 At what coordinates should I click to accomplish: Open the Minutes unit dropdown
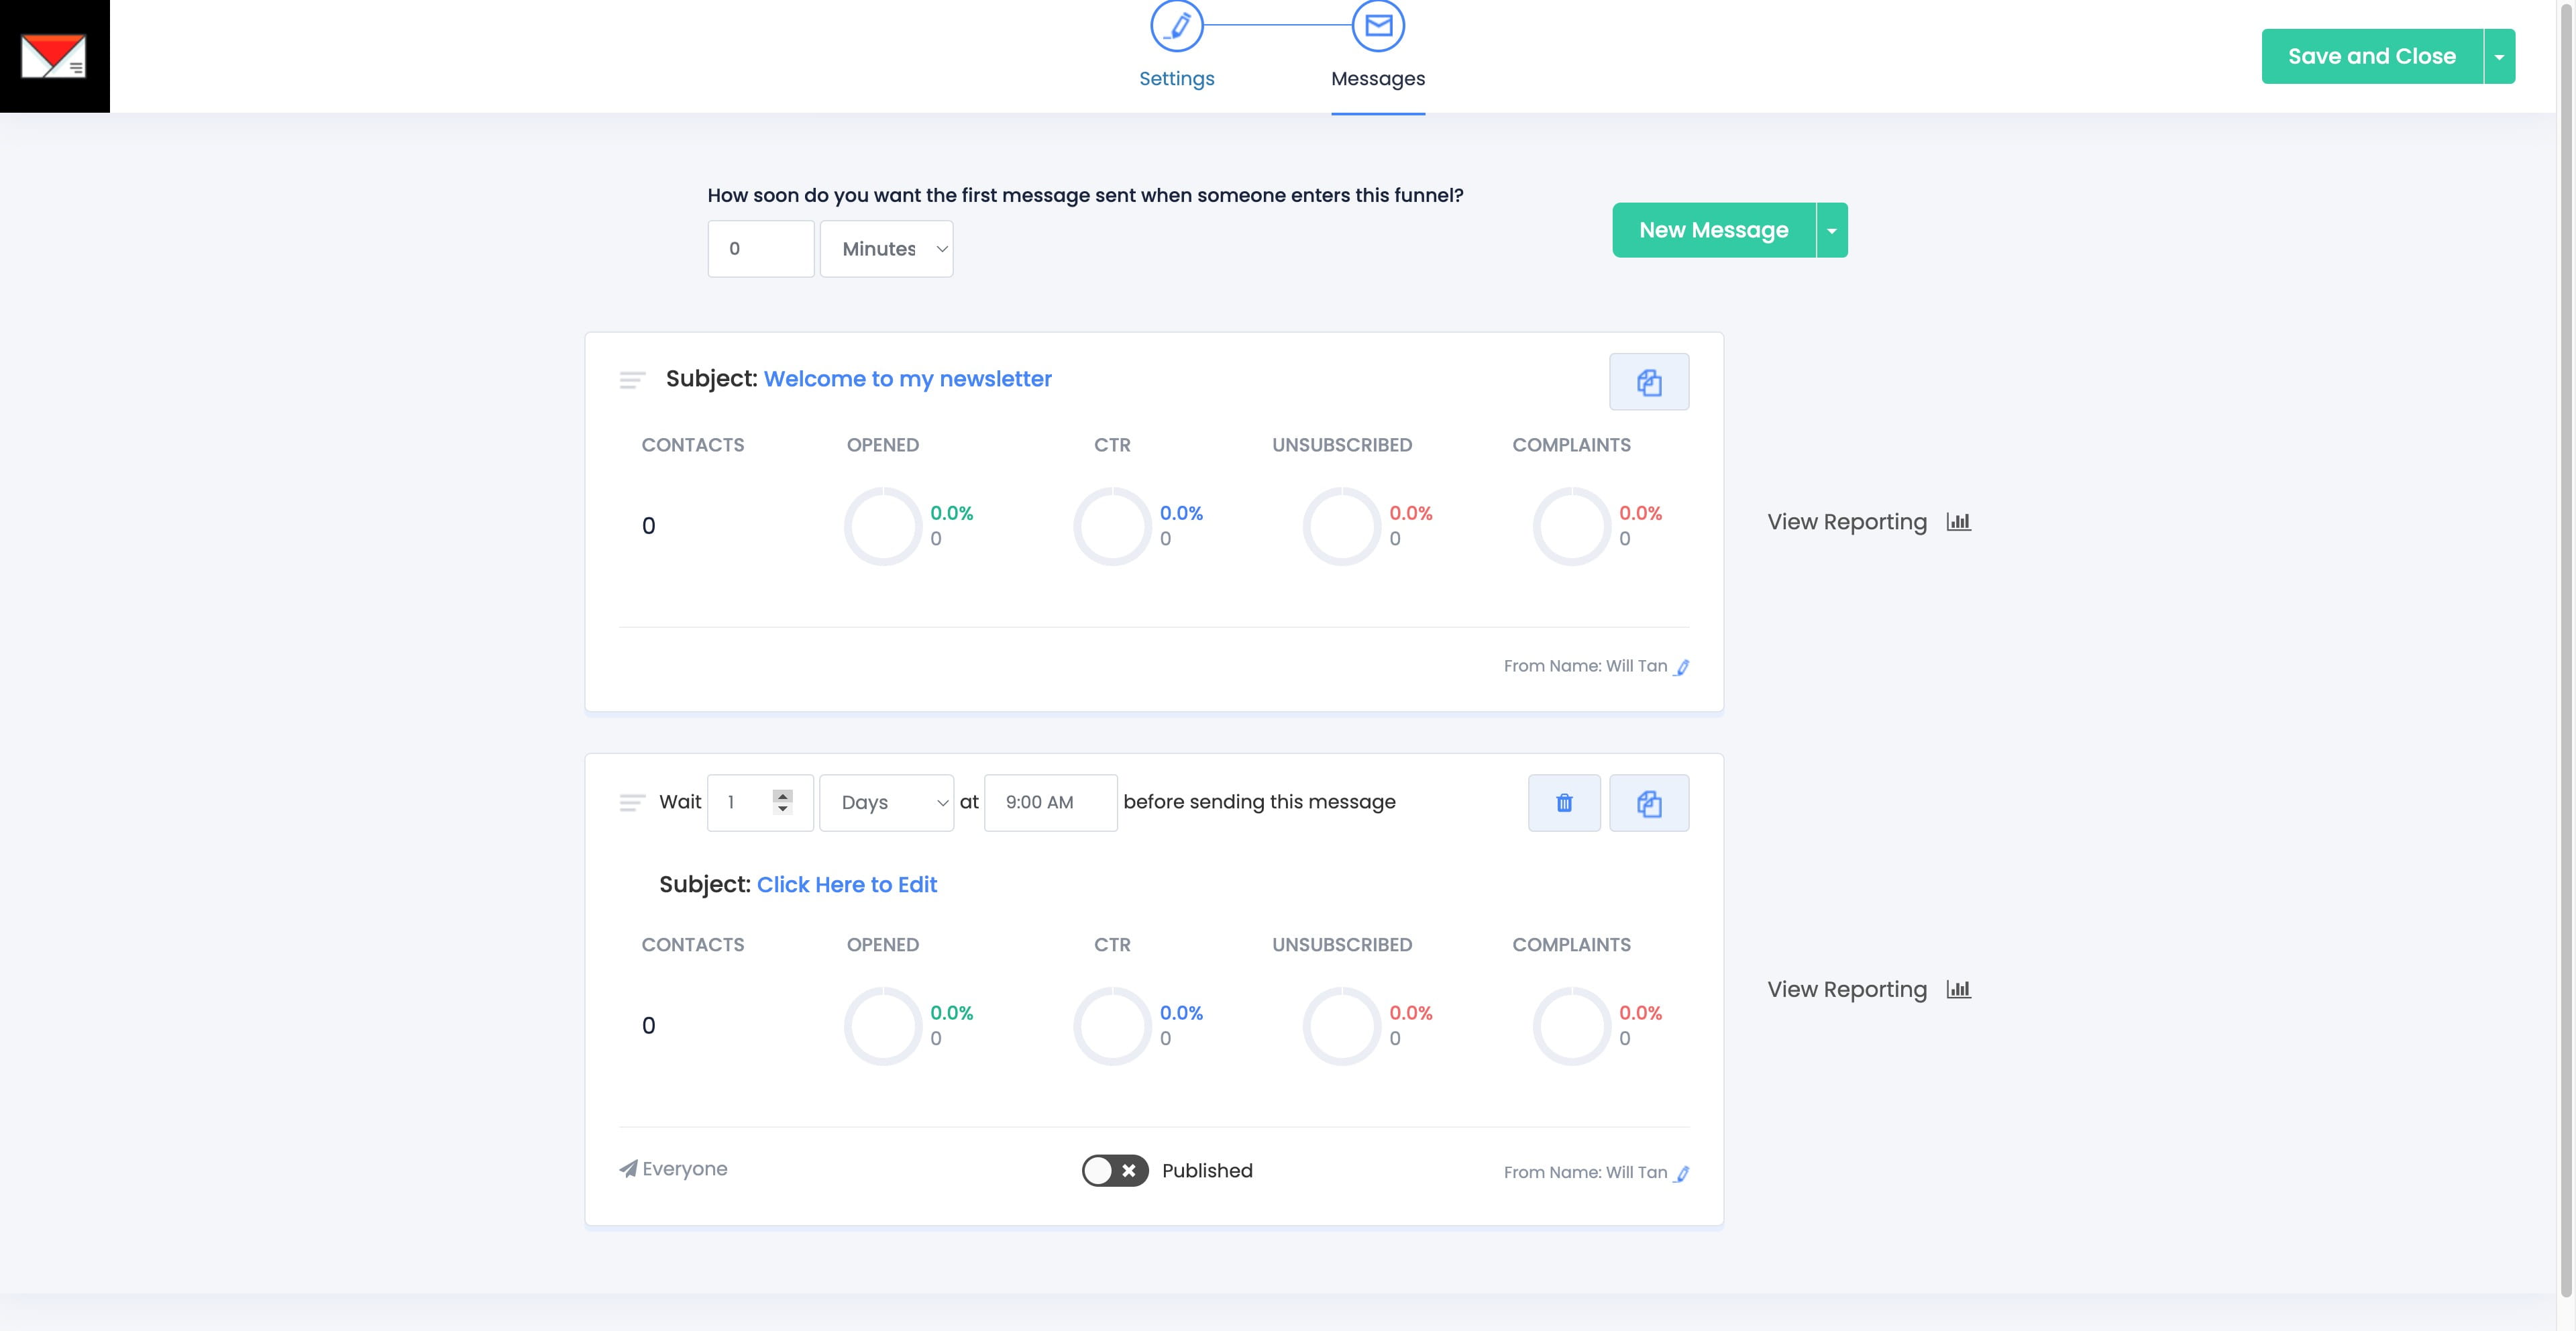(886, 249)
